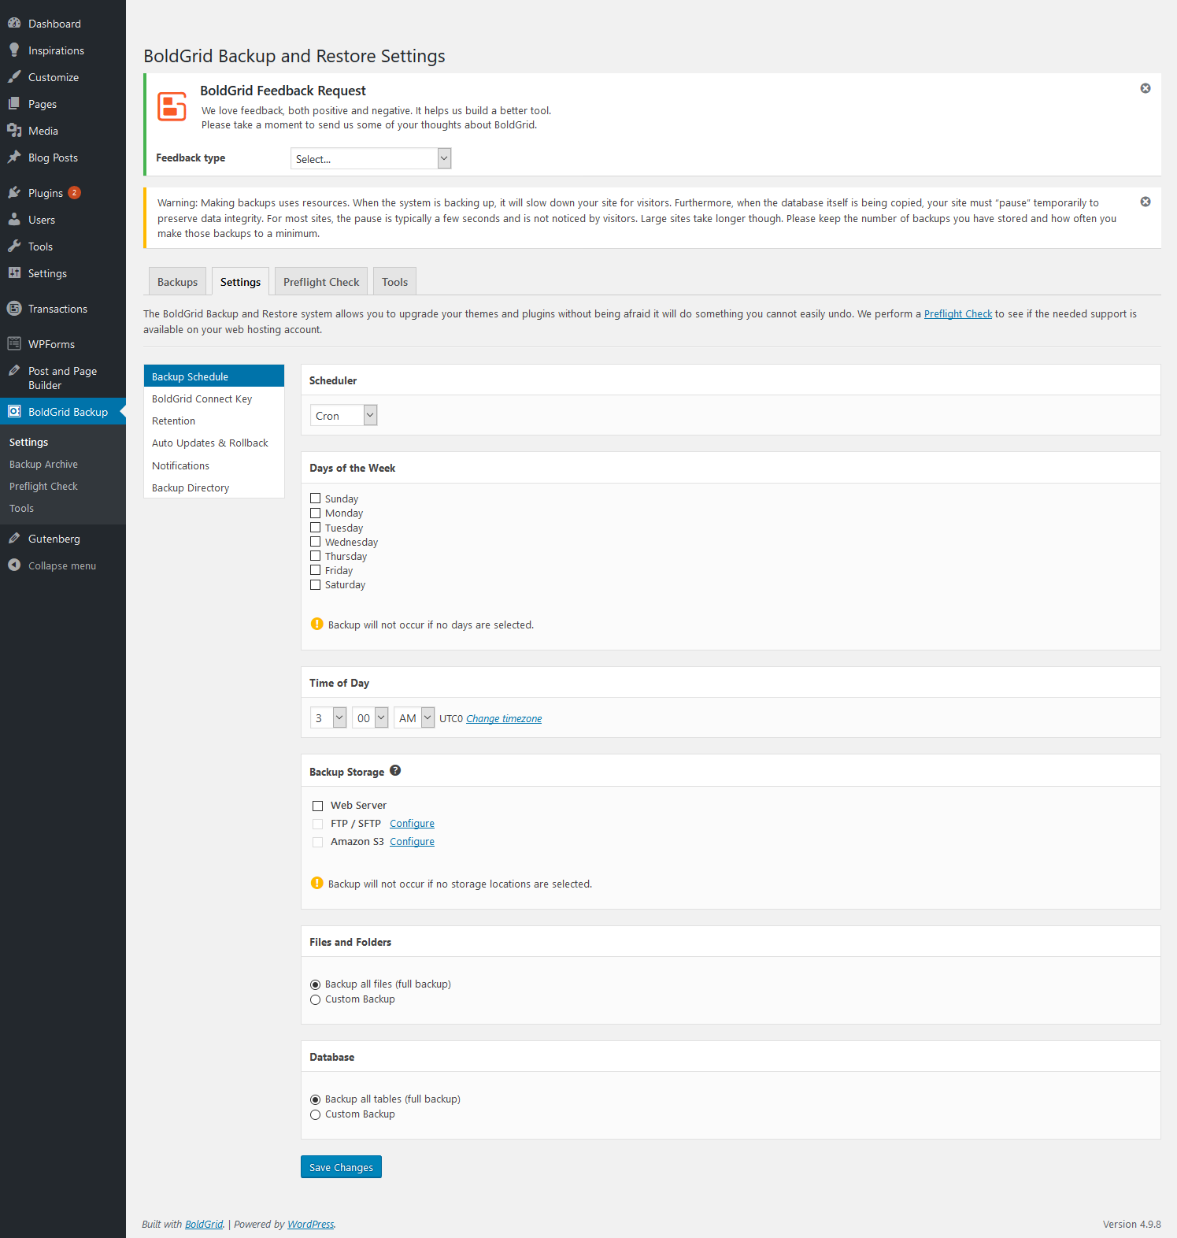
Task: Toggle the Wednesday checkbox
Action: 316,542
